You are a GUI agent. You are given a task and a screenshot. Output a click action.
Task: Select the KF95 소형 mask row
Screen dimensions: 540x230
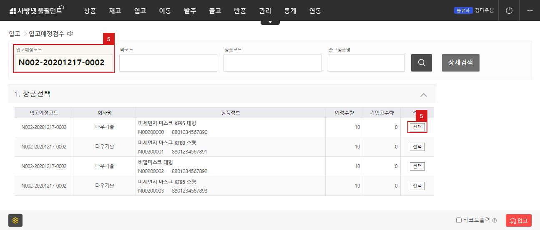coord(417,186)
